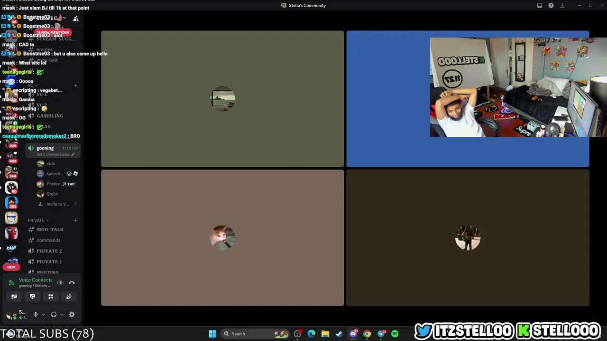Edit the channel status pencil
This screenshot has height=341, width=607.
point(73,154)
